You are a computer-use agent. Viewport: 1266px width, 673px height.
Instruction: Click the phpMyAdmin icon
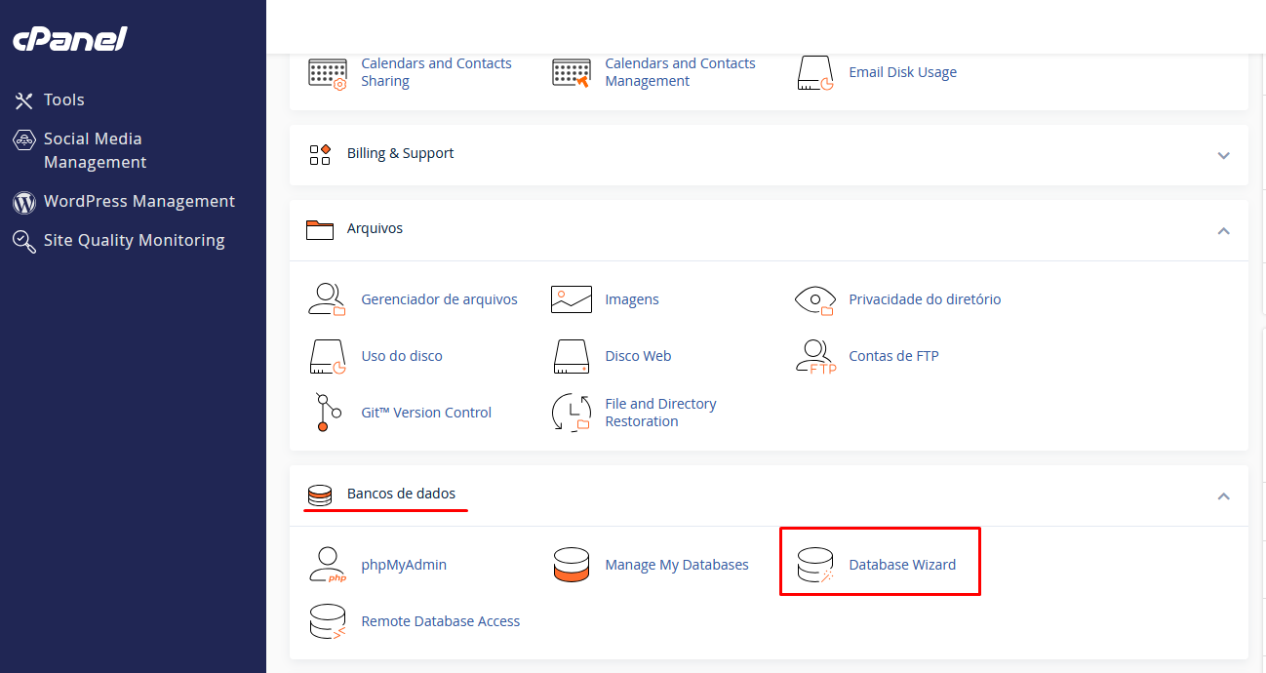[328, 565]
